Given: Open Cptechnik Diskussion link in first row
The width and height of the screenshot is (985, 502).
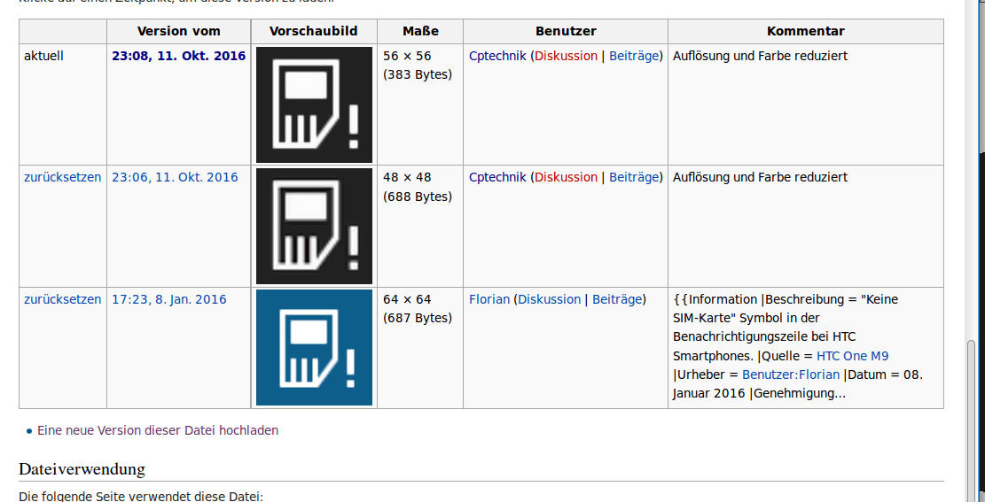Looking at the screenshot, I should (x=566, y=56).
